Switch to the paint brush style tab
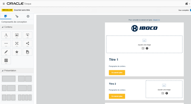The width and height of the screenshot is (191, 104). click(x=17, y=16)
